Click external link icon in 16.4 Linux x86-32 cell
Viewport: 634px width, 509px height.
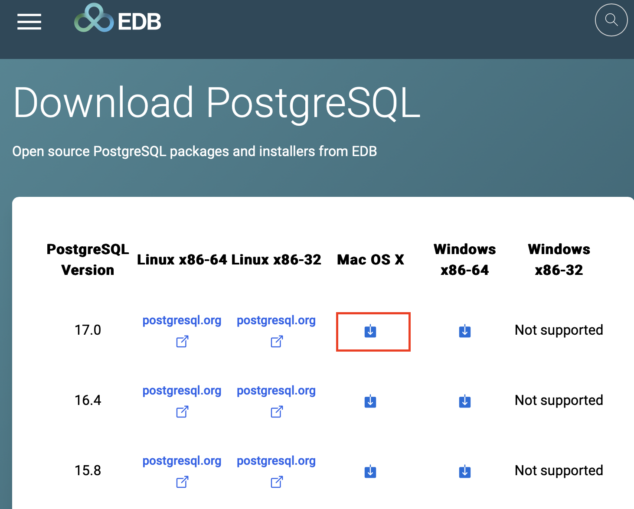pyautogui.click(x=277, y=412)
